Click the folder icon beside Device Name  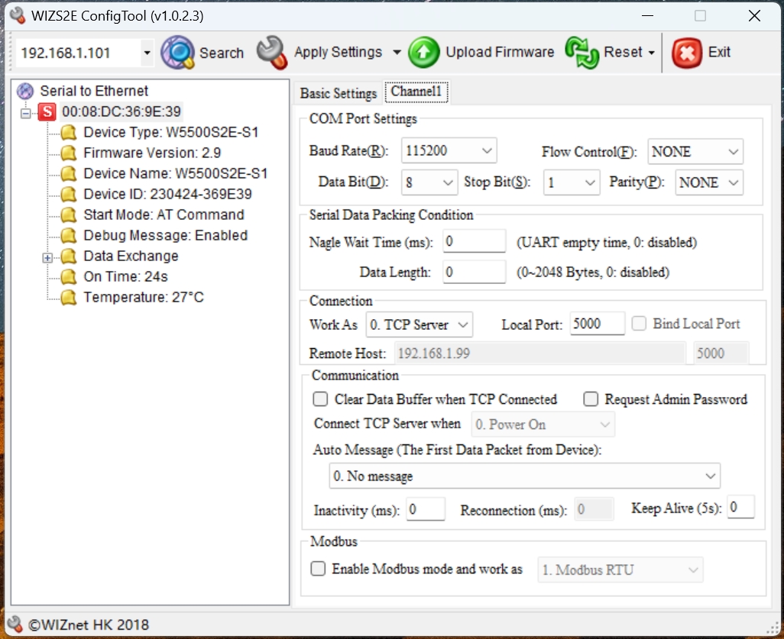click(x=69, y=173)
